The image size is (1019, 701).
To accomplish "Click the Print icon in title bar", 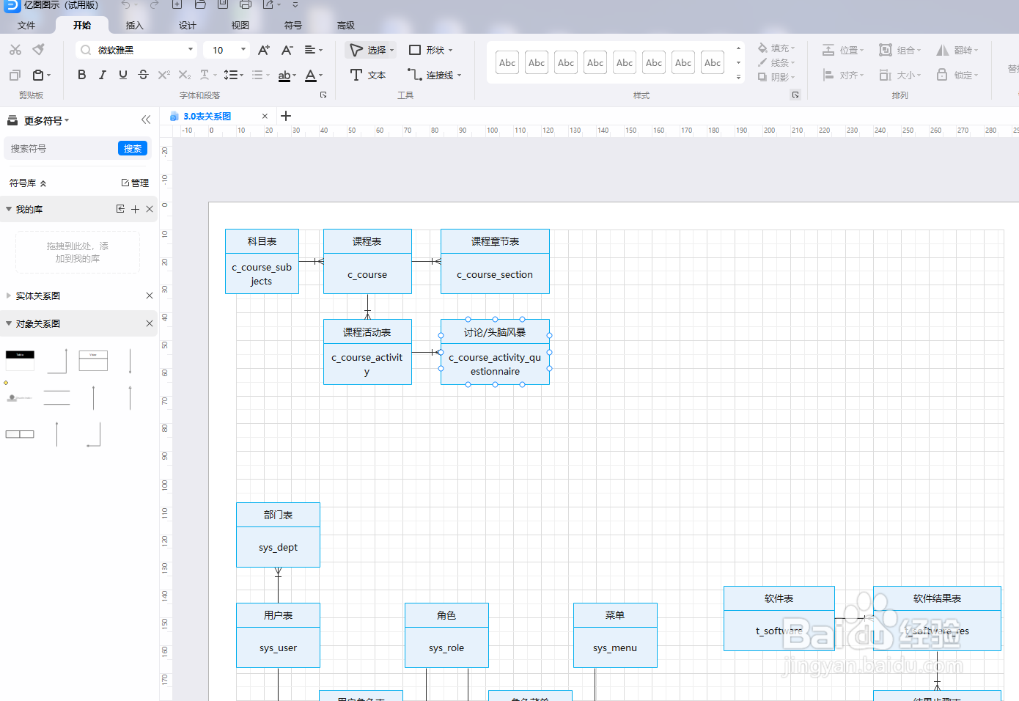I will (246, 4).
